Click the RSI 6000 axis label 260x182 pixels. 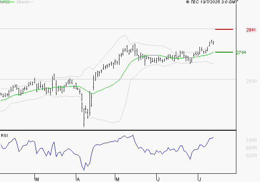251,148
